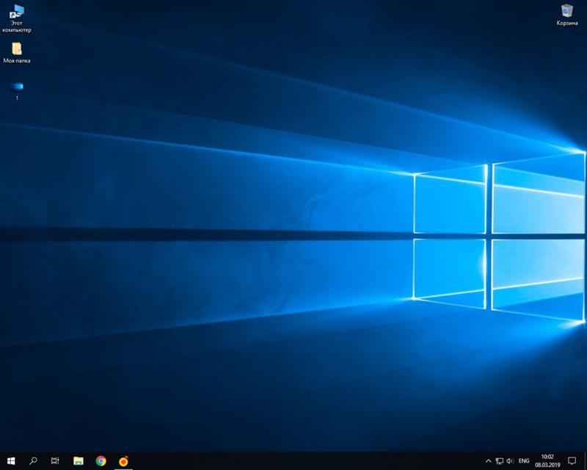
Task: Select the desktop icon labeled 1
Action: (x=16, y=91)
